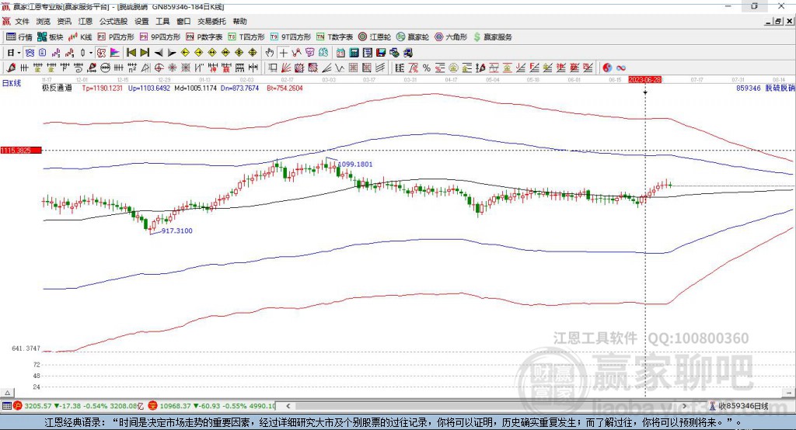Click the 板块 toolbar button
This screenshot has height=430, width=796.
point(51,37)
